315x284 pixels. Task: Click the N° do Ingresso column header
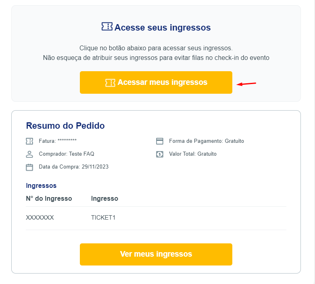coord(49,198)
